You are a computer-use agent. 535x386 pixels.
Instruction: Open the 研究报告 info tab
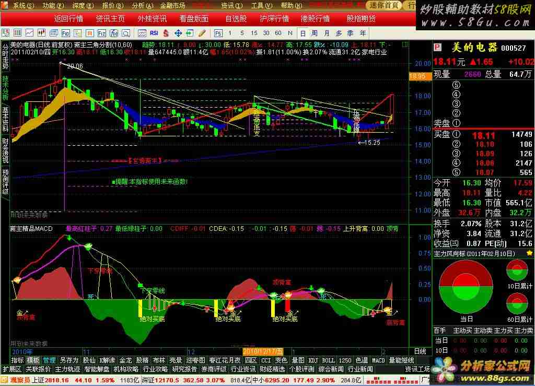(x=184, y=369)
